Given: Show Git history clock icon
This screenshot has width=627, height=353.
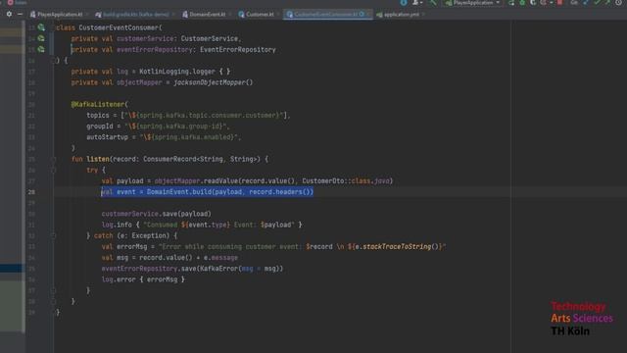Looking at the screenshot, I should click(x=618, y=3).
